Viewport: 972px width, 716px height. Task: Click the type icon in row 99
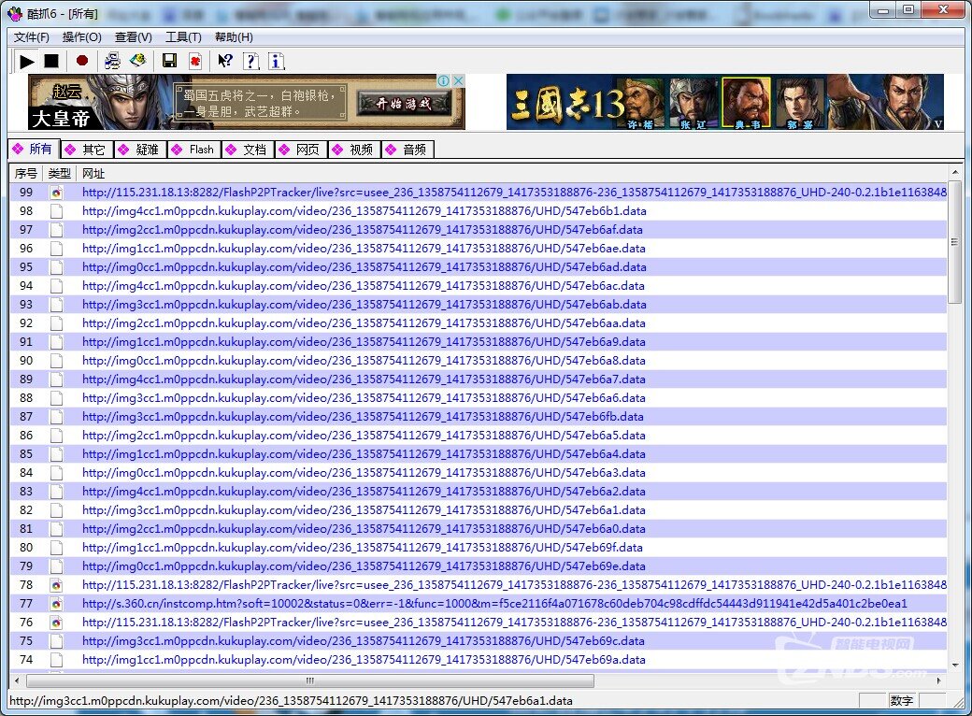coord(56,193)
